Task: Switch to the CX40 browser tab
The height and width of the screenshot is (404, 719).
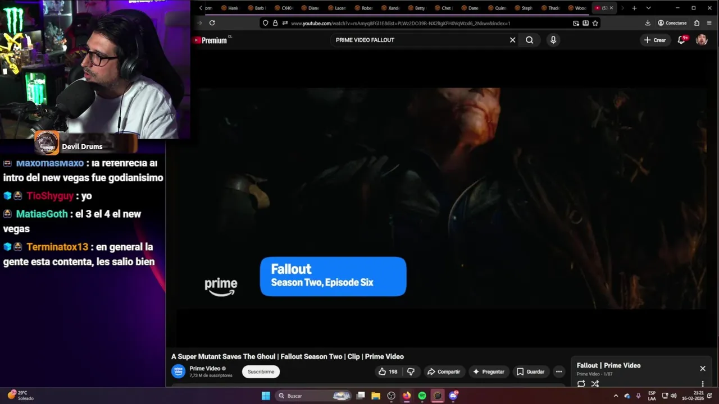Action: [283, 8]
